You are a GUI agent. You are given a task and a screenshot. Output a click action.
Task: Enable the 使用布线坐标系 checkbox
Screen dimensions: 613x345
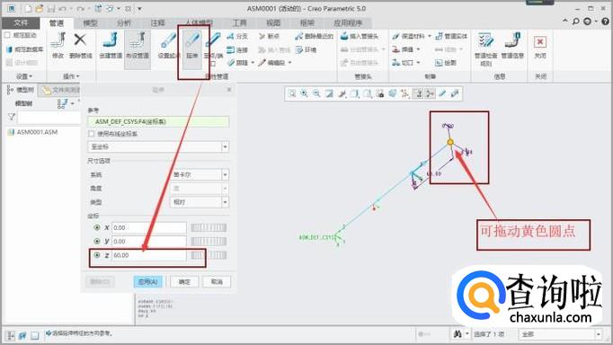[x=92, y=134]
